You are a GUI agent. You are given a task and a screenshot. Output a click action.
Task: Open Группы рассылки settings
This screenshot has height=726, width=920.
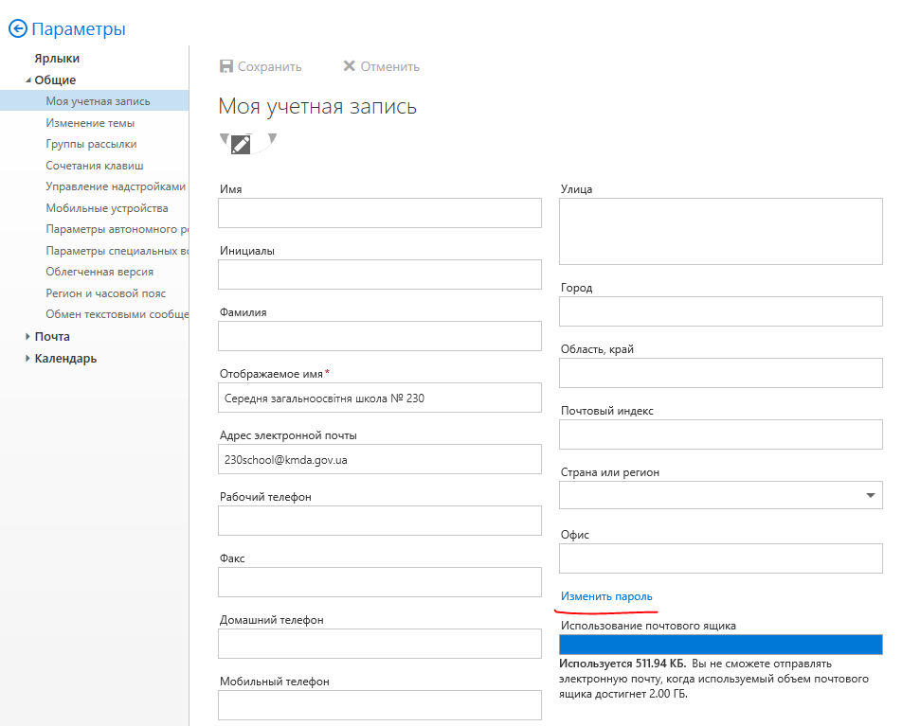tap(91, 144)
